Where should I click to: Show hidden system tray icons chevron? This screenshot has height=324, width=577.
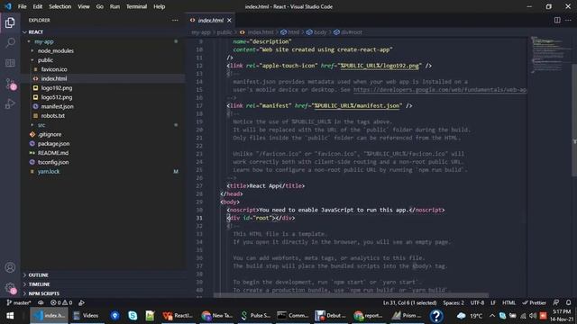coord(492,316)
